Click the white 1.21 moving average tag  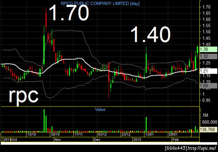208,71
